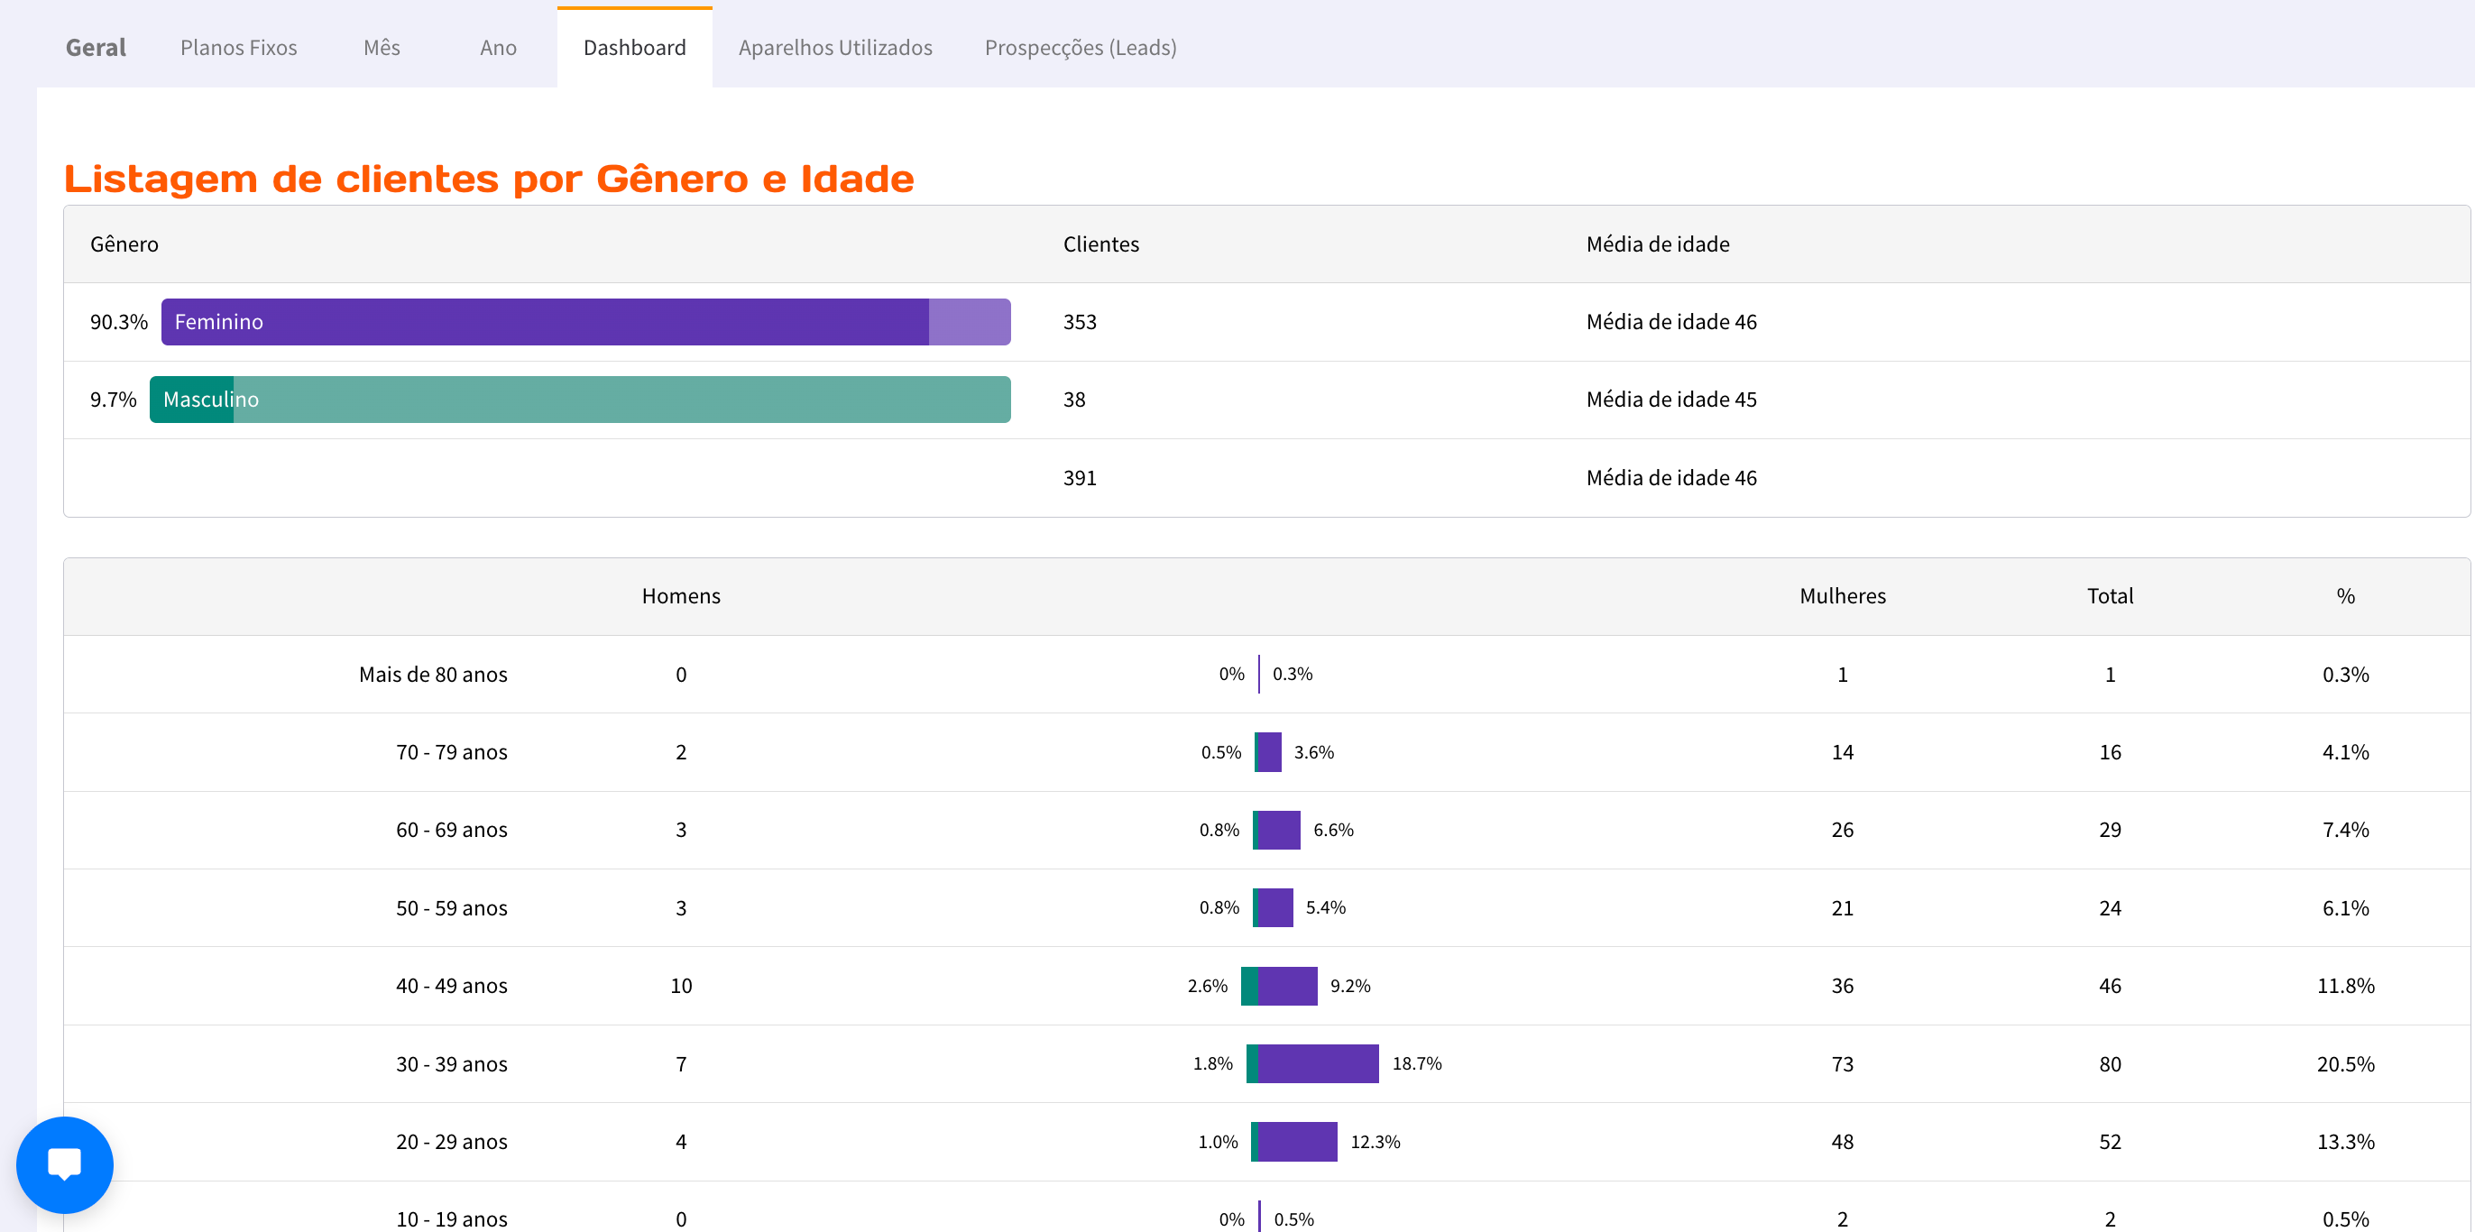Click the 20 - 29 anos row label
The width and height of the screenshot is (2475, 1232).
point(451,1142)
